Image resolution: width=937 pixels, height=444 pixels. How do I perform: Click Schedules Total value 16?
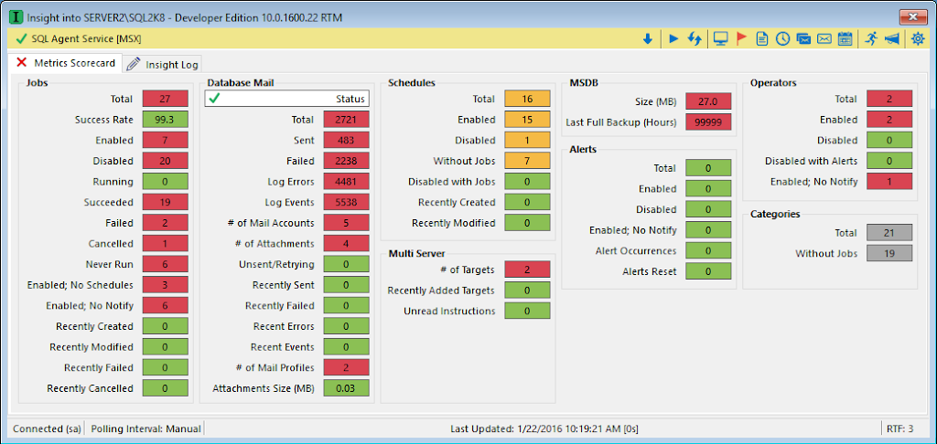pyautogui.click(x=527, y=99)
